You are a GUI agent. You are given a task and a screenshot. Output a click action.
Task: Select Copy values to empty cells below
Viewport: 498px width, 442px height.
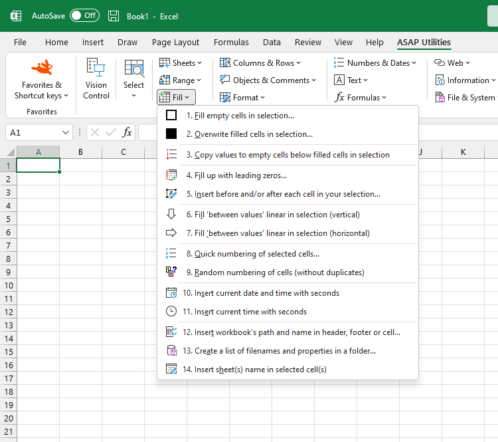pos(288,155)
